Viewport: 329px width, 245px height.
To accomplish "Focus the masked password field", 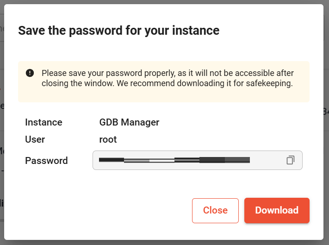I will 198,160.
